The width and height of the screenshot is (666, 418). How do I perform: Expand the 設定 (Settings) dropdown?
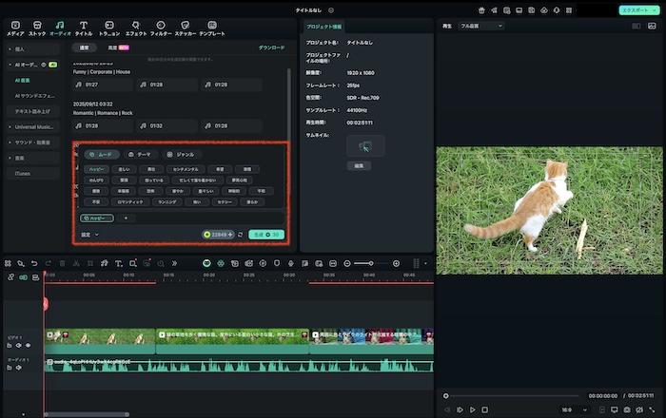[89, 234]
